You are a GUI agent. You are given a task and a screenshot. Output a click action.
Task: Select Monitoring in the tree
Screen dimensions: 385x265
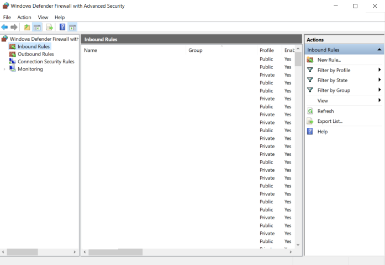[30, 69]
